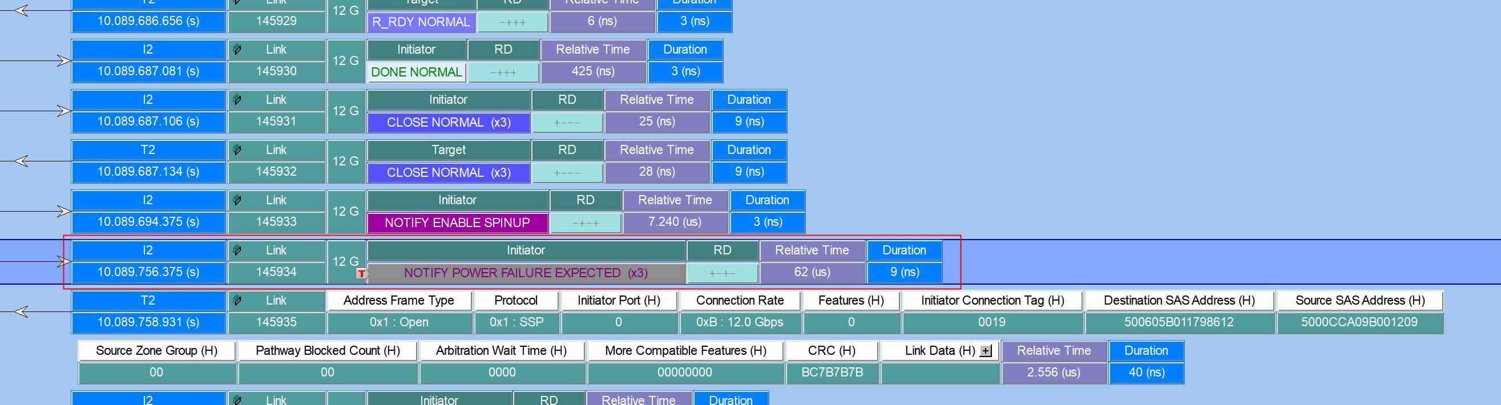
Task: Click Arbitration Wait Time value 0000
Action: pos(502,372)
